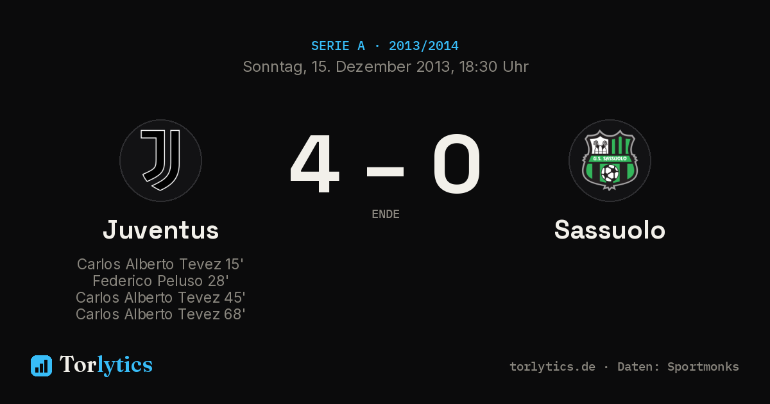Click the Juventus club logo
The image size is (770, 404).
(x=160, y=160)
